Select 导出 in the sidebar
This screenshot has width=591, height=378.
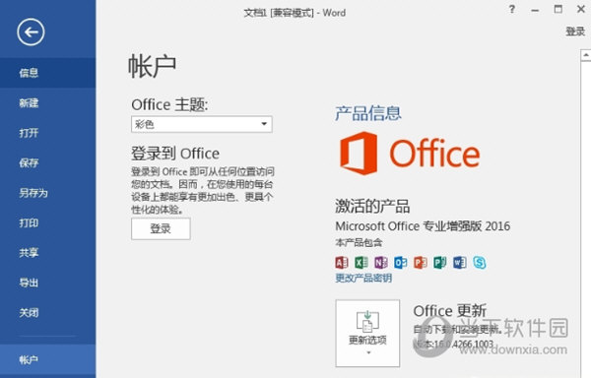48,283
